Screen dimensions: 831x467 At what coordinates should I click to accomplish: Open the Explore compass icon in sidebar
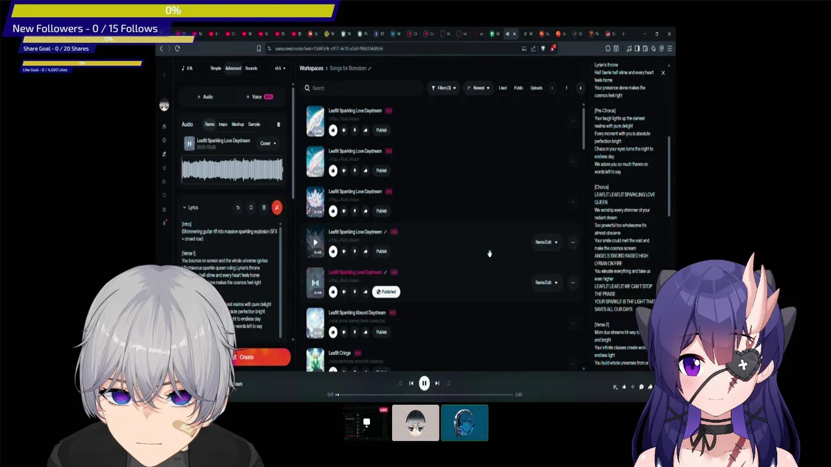click(164, 140)
